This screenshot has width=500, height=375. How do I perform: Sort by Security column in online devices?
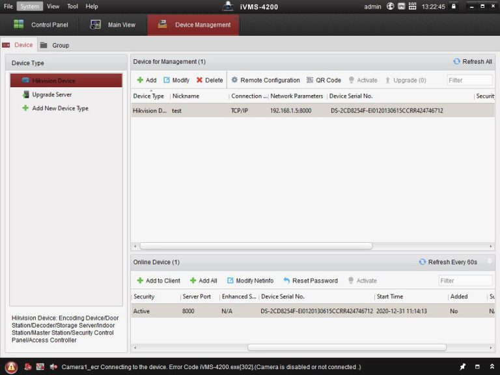tap(144, 297)
